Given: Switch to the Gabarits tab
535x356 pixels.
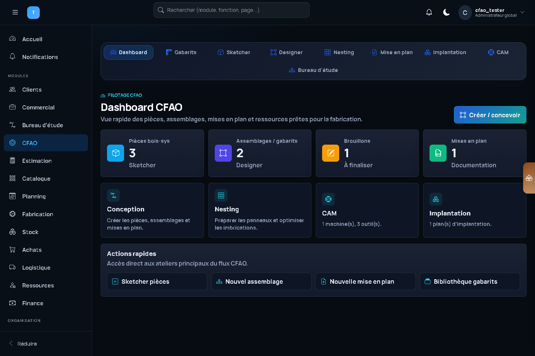Looking at the screenshot, I should point(181,52).
